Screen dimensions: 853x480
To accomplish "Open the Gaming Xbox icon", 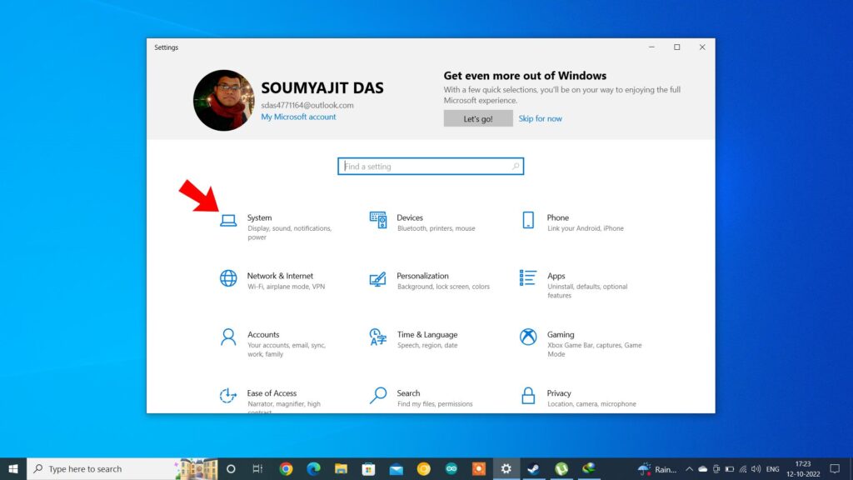I will [x=527, y=337].
